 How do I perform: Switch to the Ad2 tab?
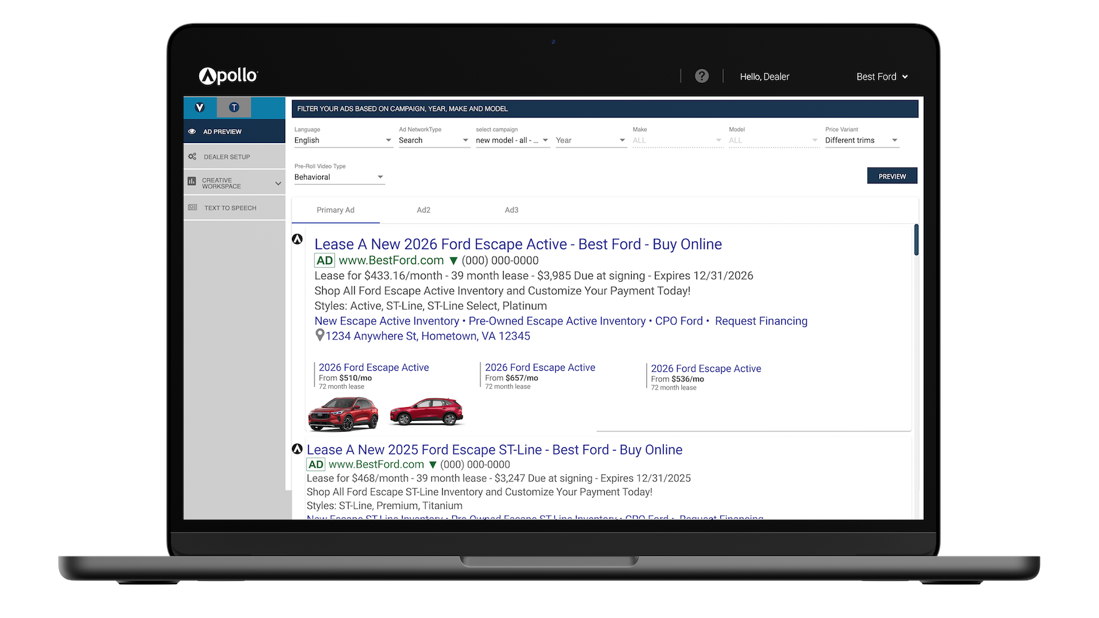tap(423, 210)
